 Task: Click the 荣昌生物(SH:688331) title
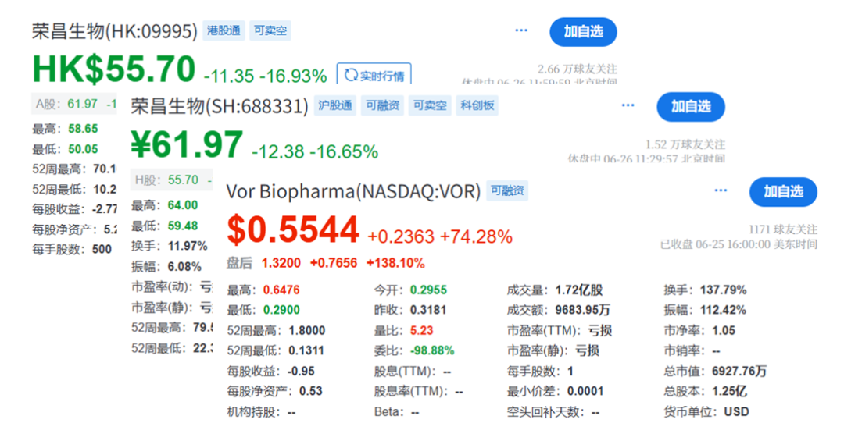tap(220, 106)
